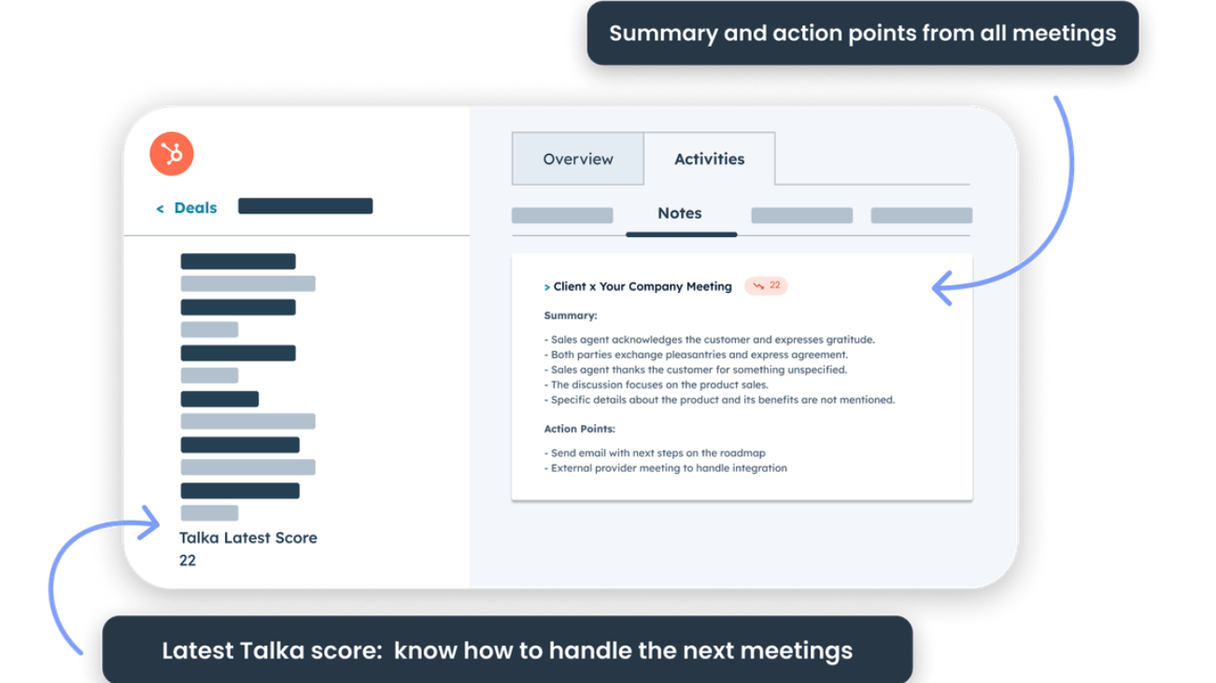Click the placeholder tab left of Notes

562,216
